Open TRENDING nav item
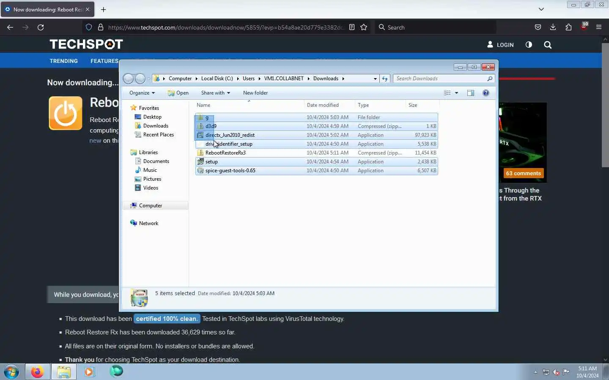This screenshot has width=609, height=380. 64,61
